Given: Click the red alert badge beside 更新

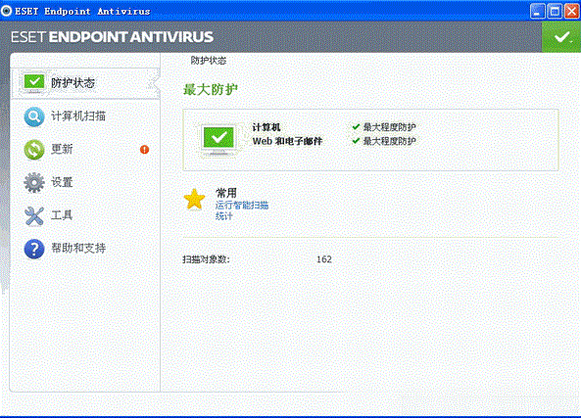Looking at the screenshot, I should 144,150.
